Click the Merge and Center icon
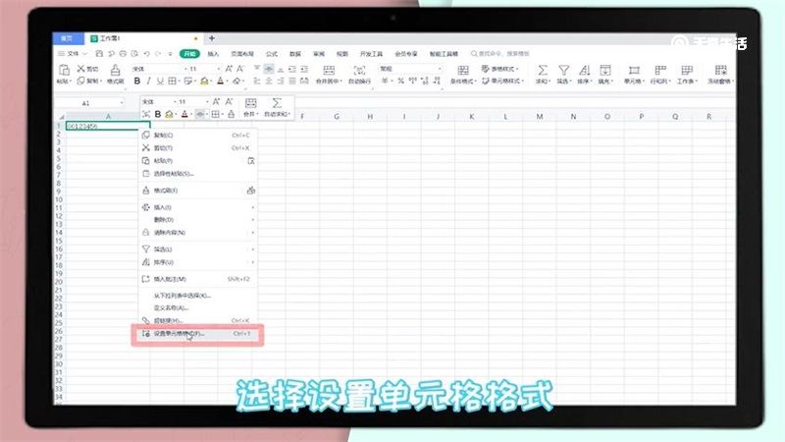The height and width of the screenshot is (442, 785). 329,70
